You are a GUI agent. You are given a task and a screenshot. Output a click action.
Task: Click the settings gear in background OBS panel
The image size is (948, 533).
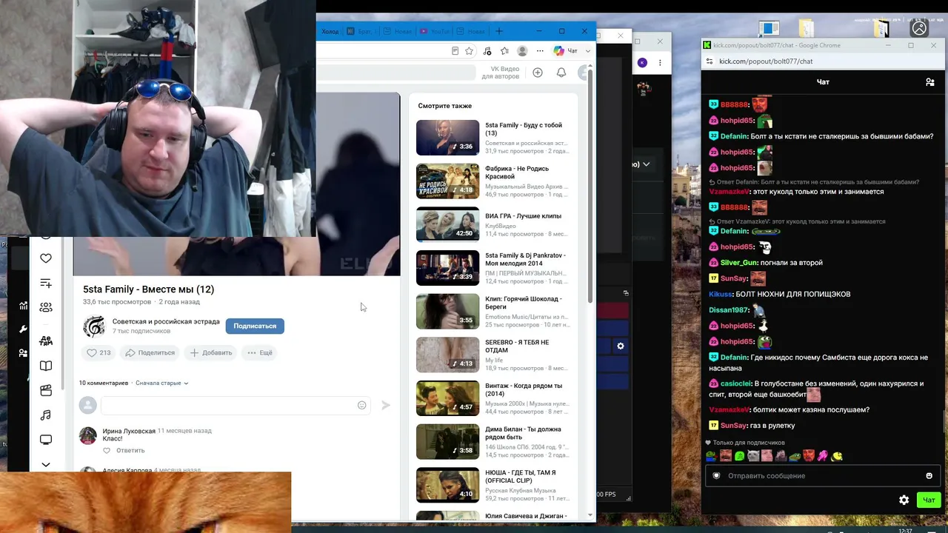(621, 346)
